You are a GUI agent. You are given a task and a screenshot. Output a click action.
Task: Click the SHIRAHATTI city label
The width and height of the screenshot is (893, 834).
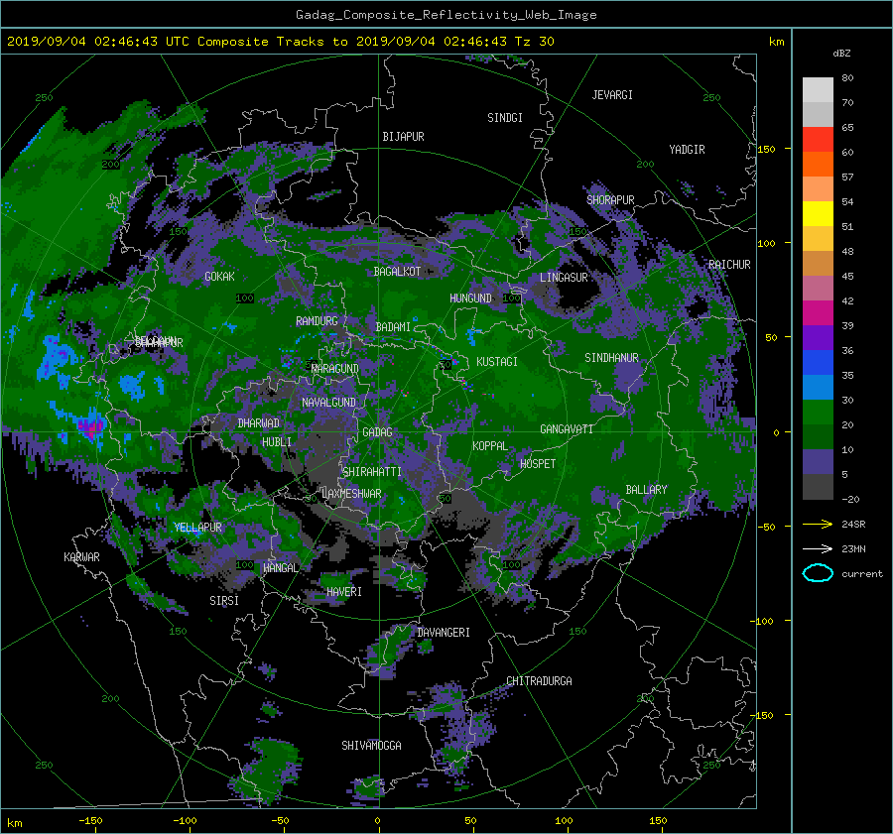point(372,471)
